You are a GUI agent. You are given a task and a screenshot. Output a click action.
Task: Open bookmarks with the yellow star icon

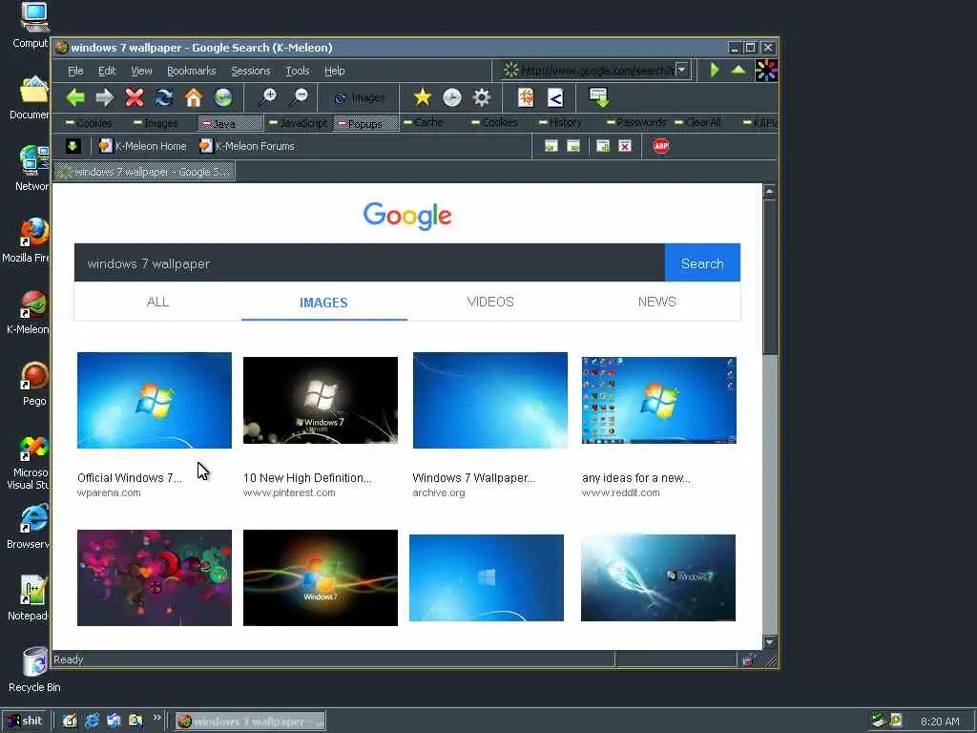(423, 97)
